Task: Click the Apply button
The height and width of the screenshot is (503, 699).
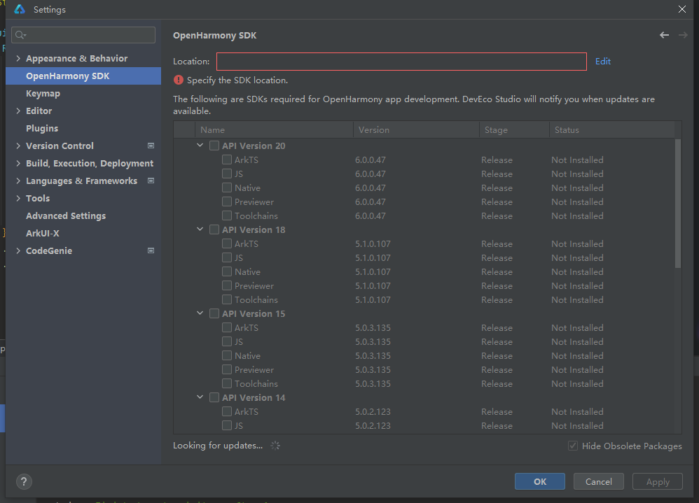Action: pyautogui.click(x=658, y=481)
